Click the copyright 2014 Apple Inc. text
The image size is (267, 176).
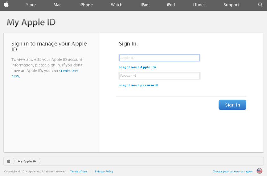point(35,171)
